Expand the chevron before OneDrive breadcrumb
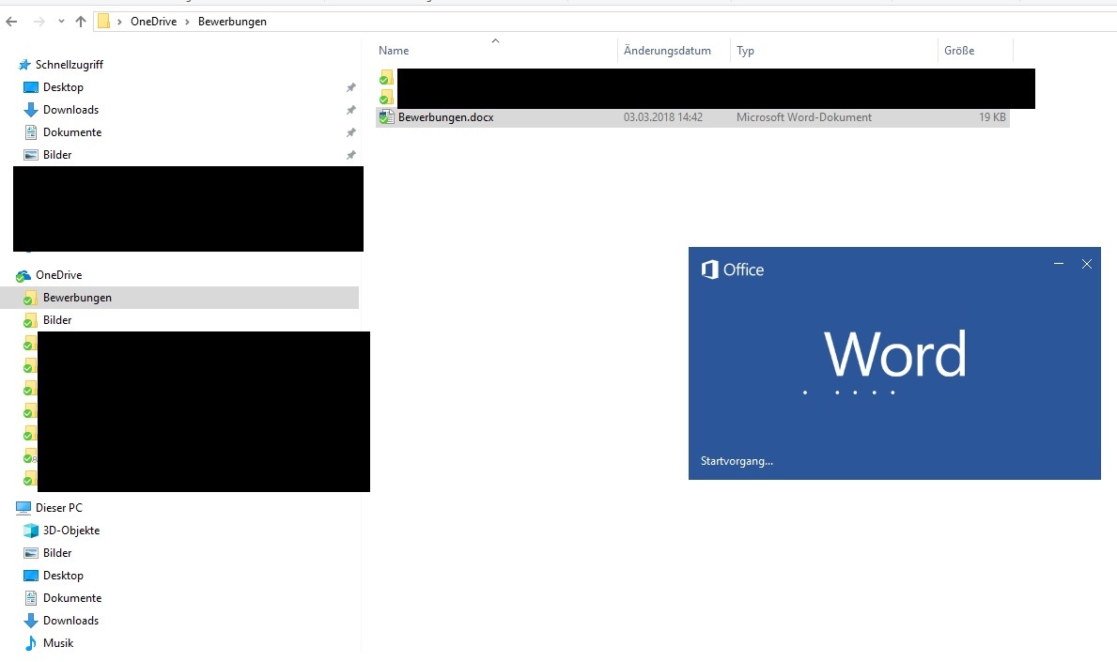1117x662 pixels. pyautogui.click(x=119, y=22)
